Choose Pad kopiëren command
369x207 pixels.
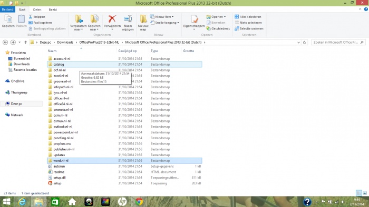pyautogui.click(x=40, y=23)
